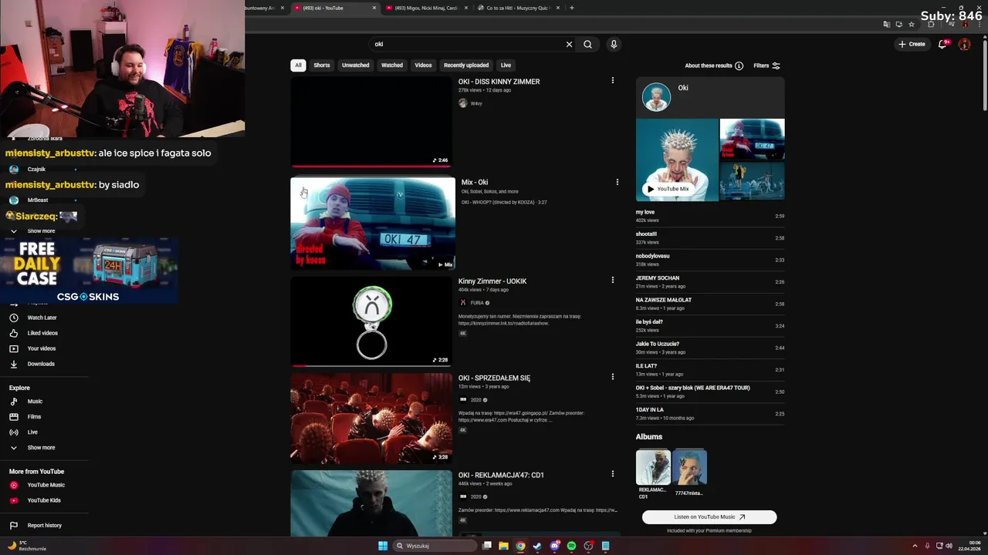Click the Windows Start button
Image resolution: width=988 pixels, height=555 pixels.
tap(383, 546)
